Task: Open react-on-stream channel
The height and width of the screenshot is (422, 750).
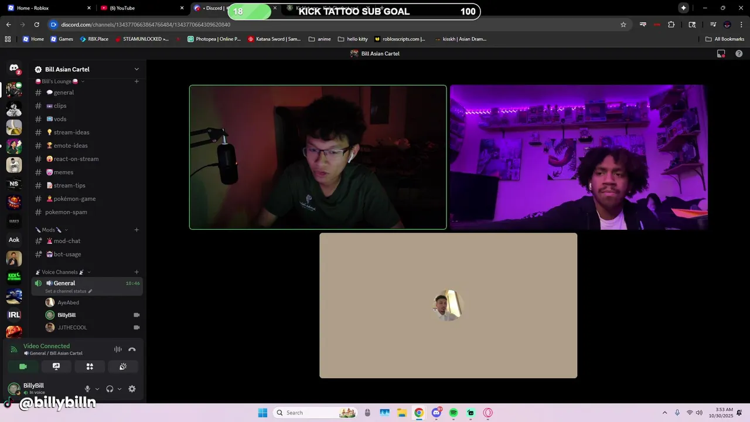Action: (87, 159)
